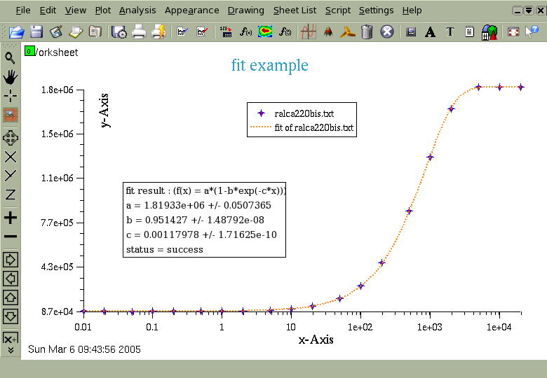Screen dimensions: 547x378
Task: Open the Help menu
Action: coord(412,10)
